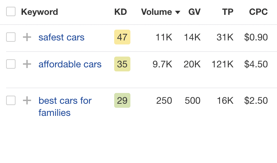Open the safest cars keyword link
This screenshot has width=277, height=163.
coord(61,37)
